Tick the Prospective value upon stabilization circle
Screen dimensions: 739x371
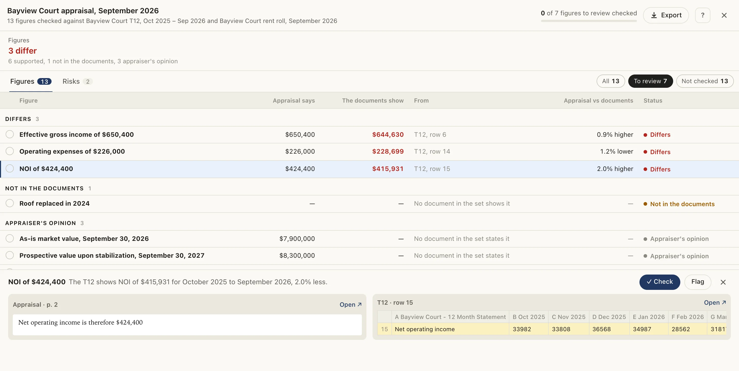(10, 255)
